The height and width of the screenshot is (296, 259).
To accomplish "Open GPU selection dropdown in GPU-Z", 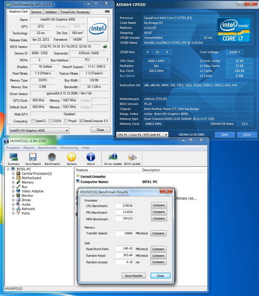I will pyautogui.click(x=39, y=131).
